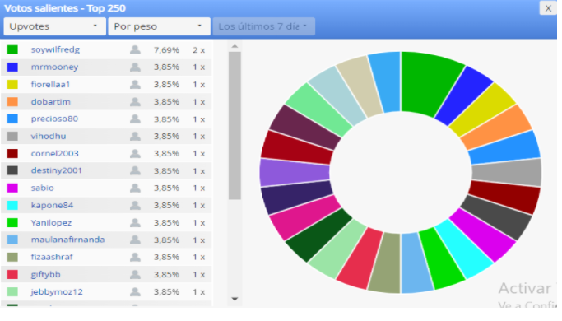562x321 pixels.
Task: Click the blue swatch beside mrmooney
Action: click(12, 67)
